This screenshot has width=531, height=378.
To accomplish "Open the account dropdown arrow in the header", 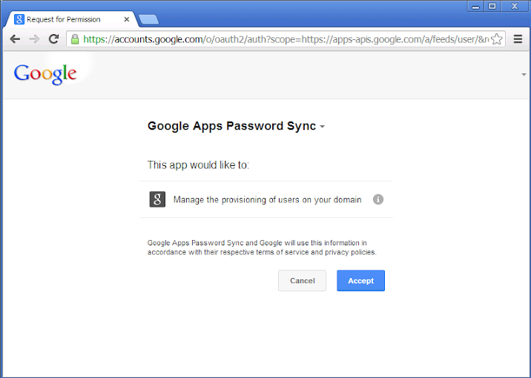I will pyautogui.click(x=524, y=75).
